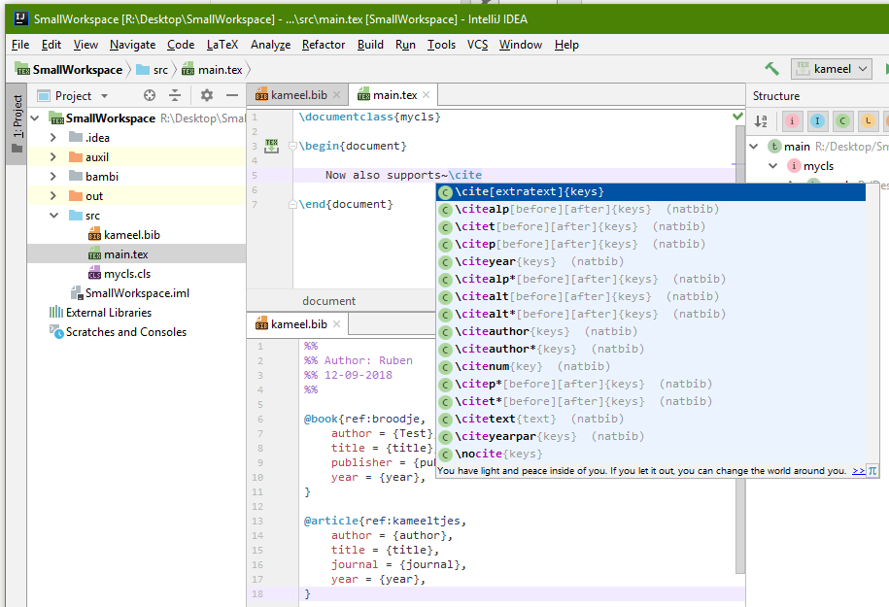Viewport: 889px width, 607px height.
Task: Select SmallWorkspace.iml file
Action: (x=130, y=293)
